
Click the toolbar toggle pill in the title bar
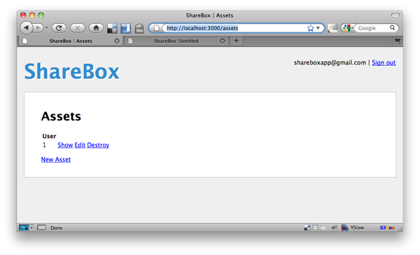pyautogui.click(x=395, y=15)
